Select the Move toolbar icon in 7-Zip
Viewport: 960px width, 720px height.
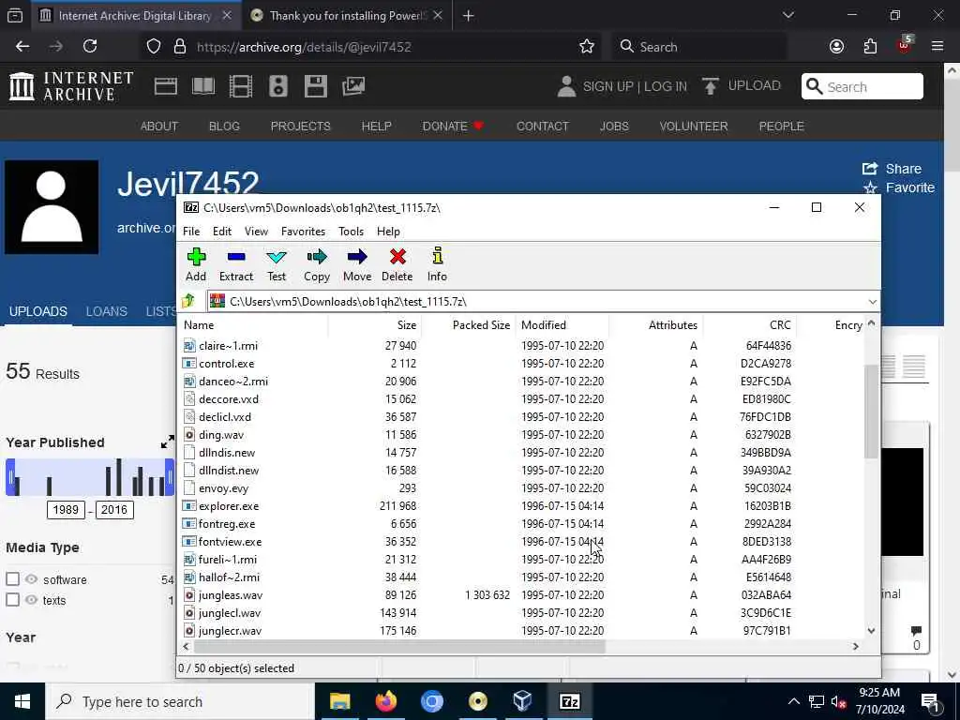pos(357,264)
